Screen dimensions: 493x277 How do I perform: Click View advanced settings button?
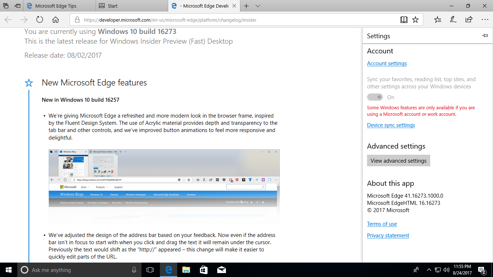coord(398,161)
